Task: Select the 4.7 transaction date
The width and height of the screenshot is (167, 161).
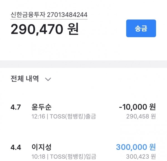Action: (x=16, y=108)
